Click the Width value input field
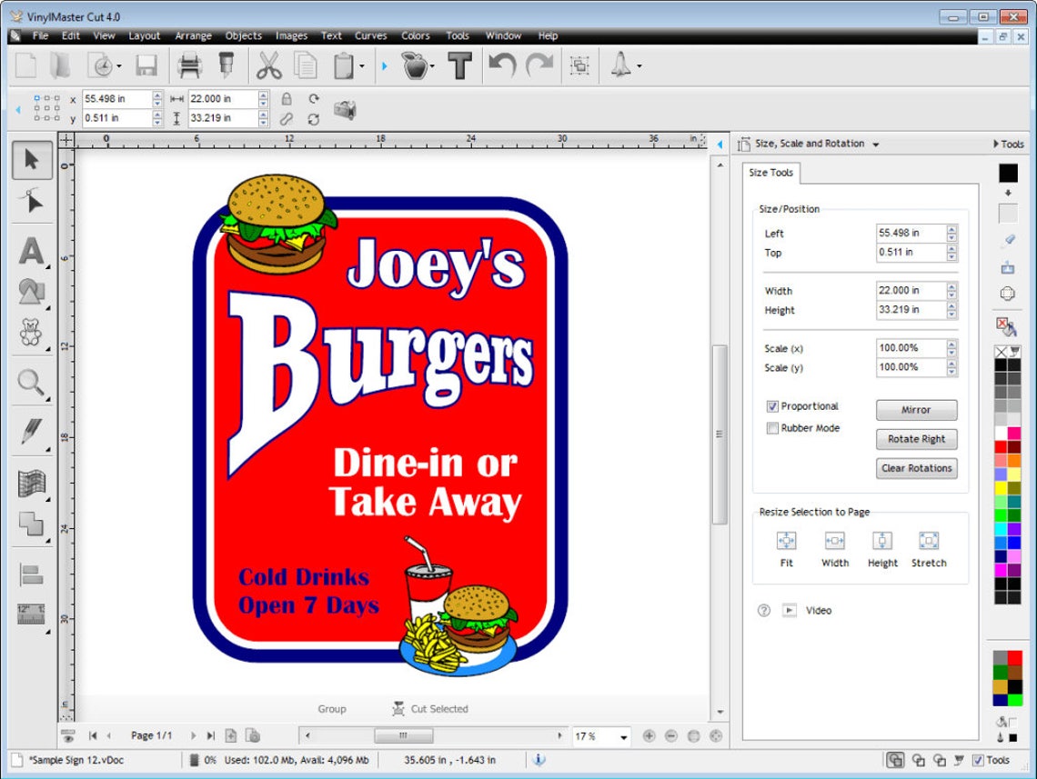Viewport: 1037px width, 779px height. (x=910, y=290)
